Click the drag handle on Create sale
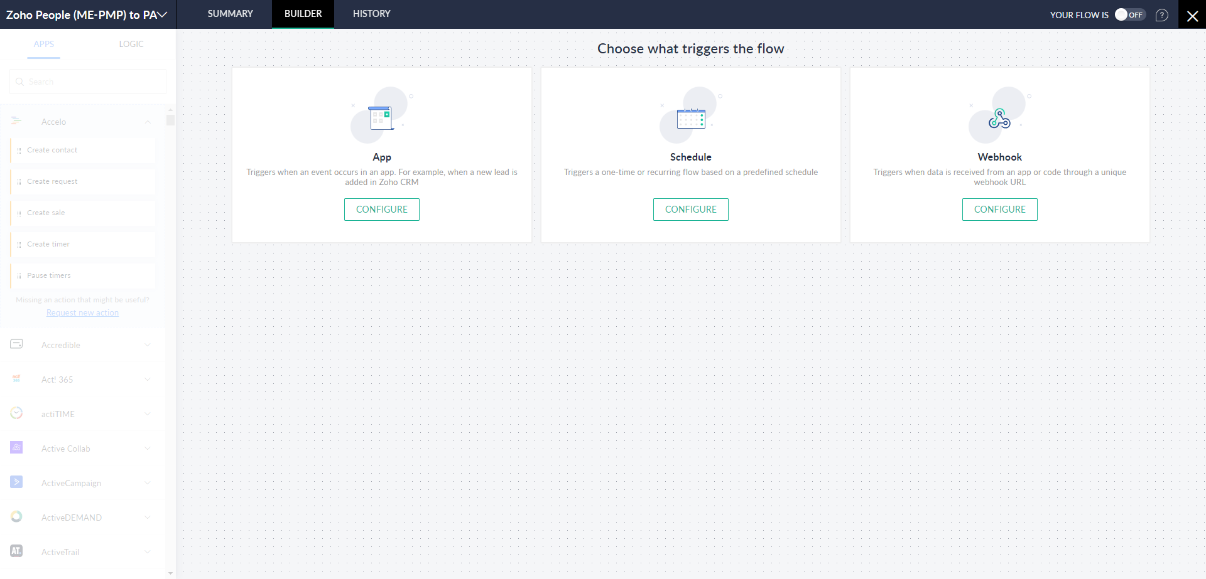 coord(19,213)
